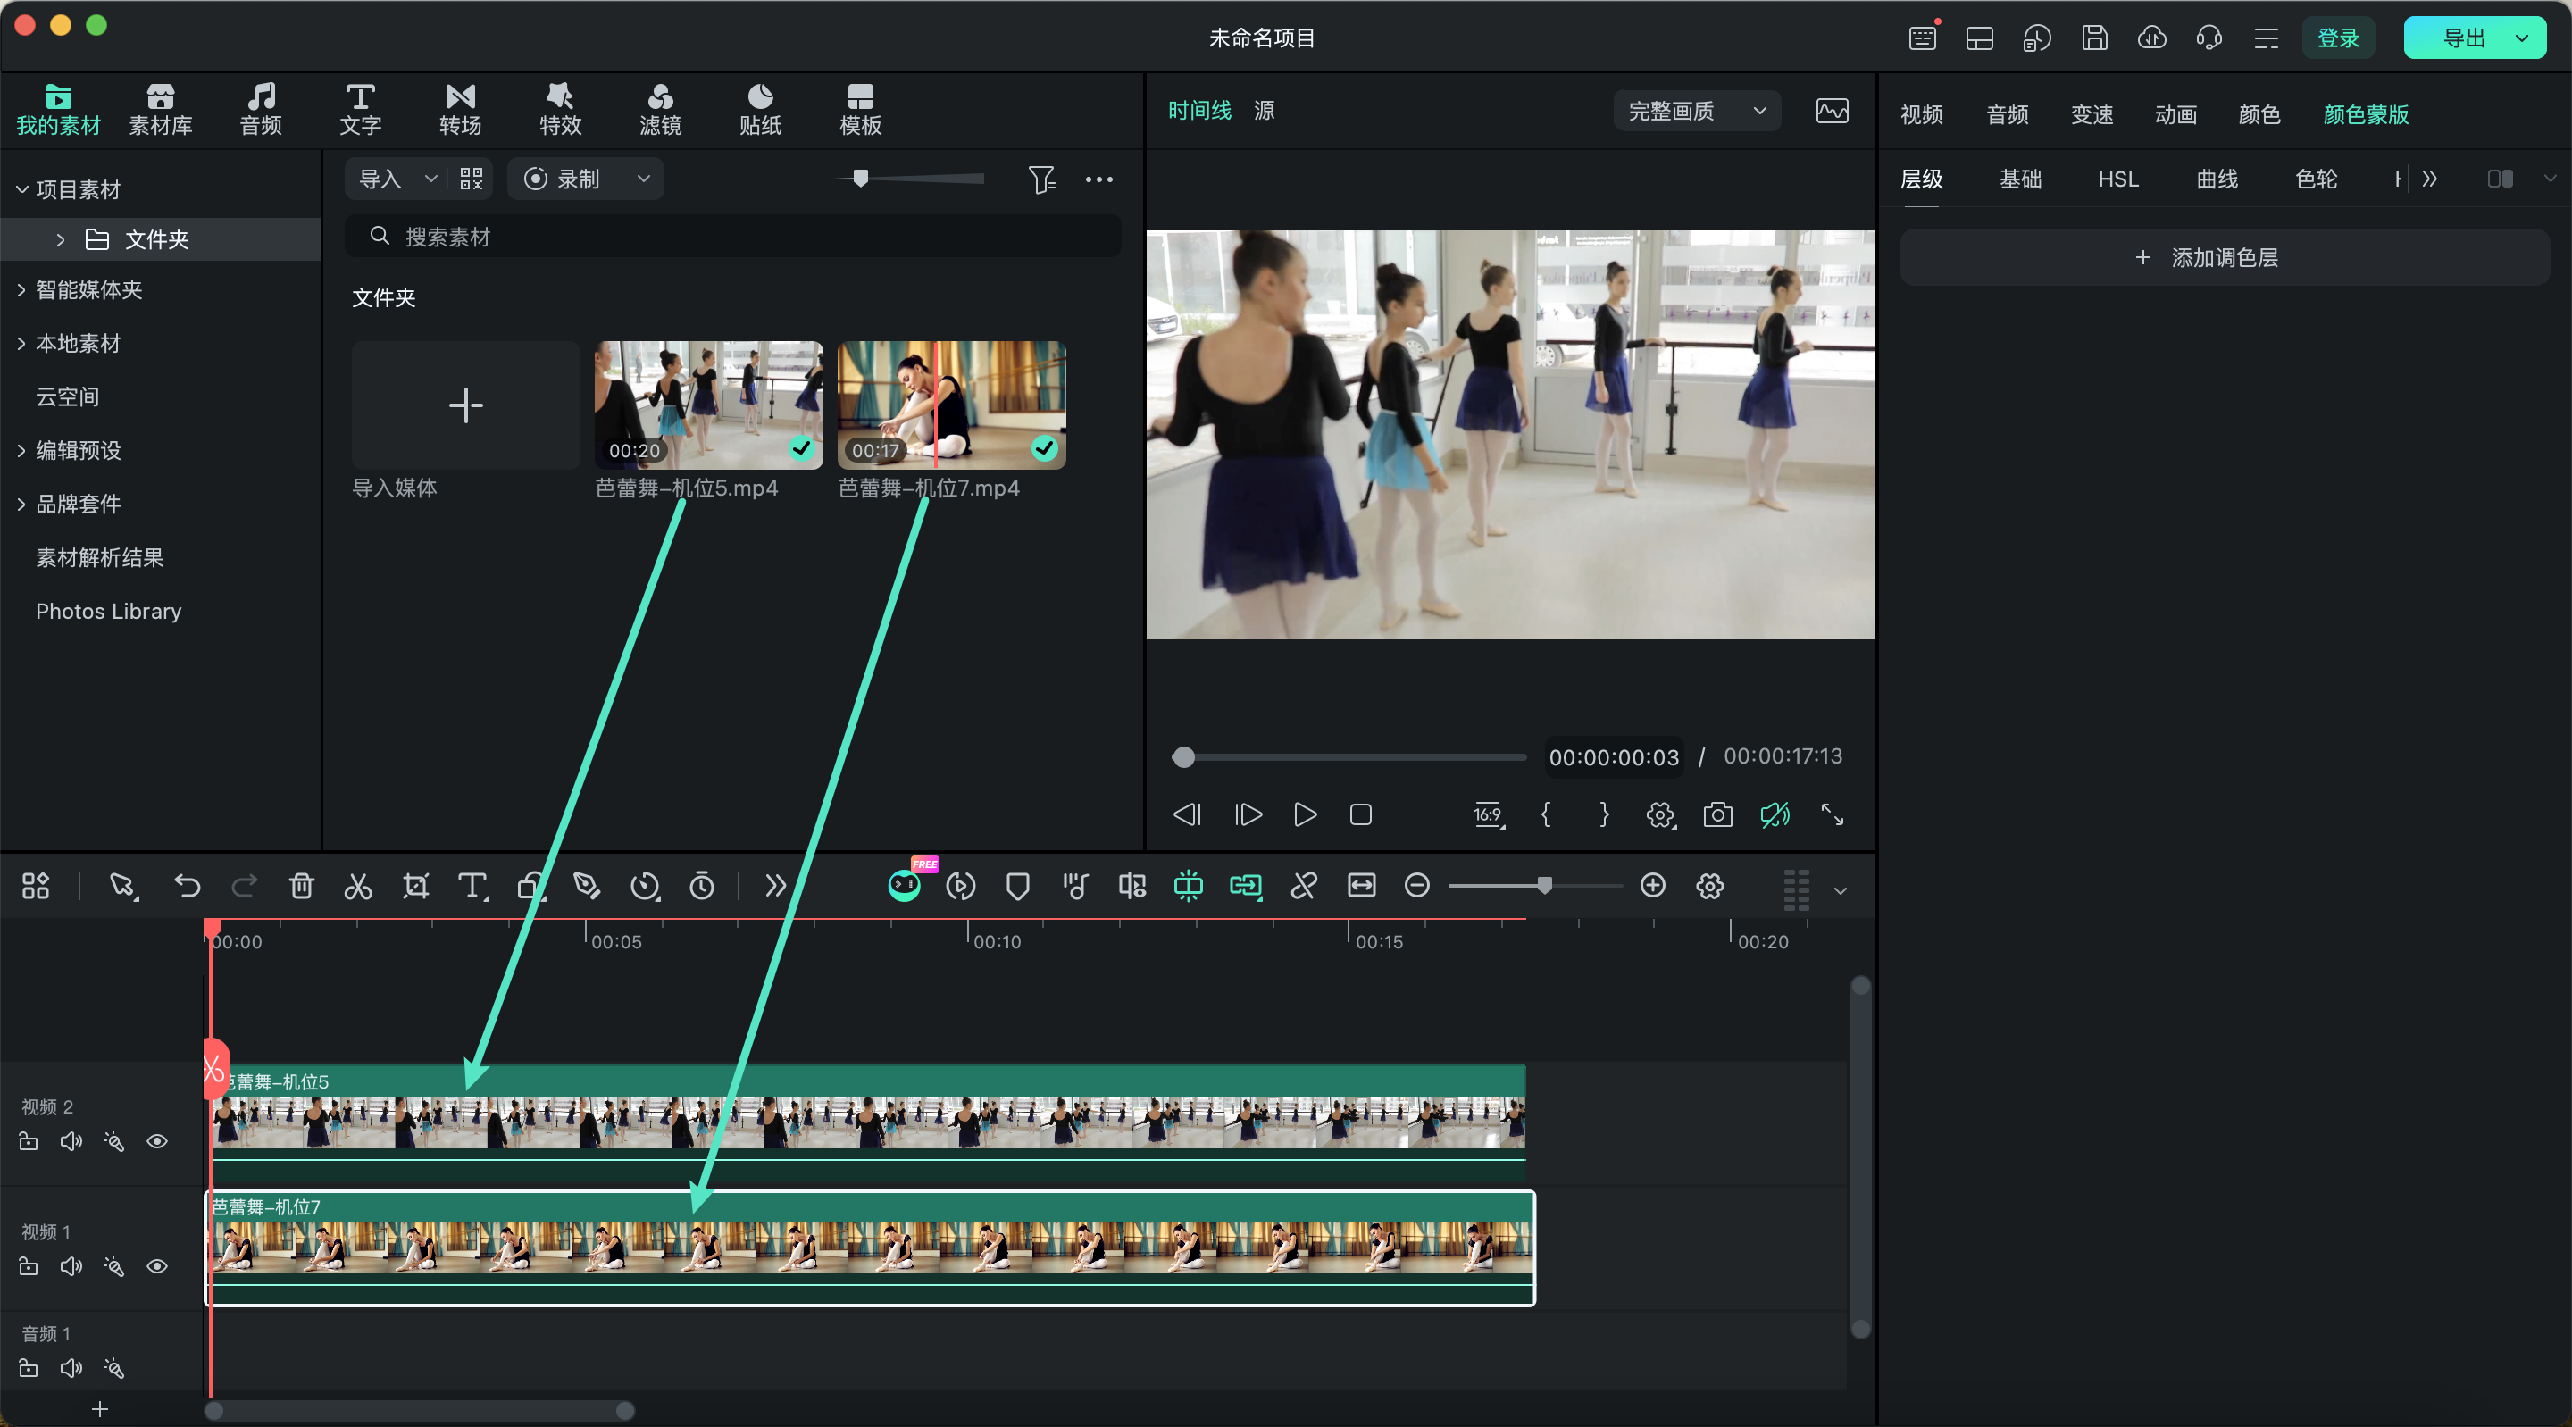The height and width of the screenshot is (1427, 2572).
Task: Open the QR code import icon
Action: 472,179
